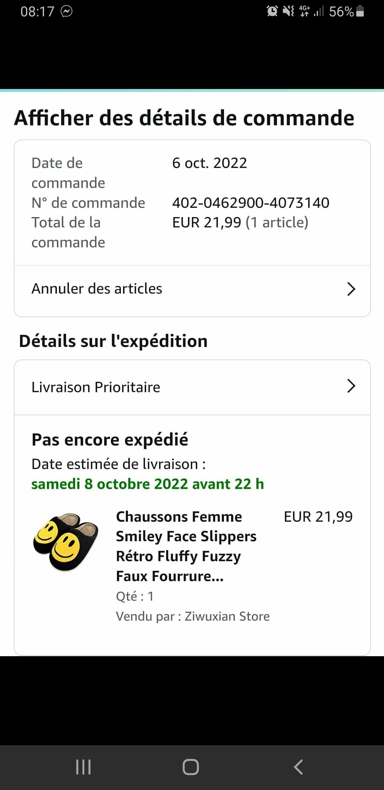Tap order number 402-0462900-4073140
This screenshot has width=384, height=790.
pos(251,203)
